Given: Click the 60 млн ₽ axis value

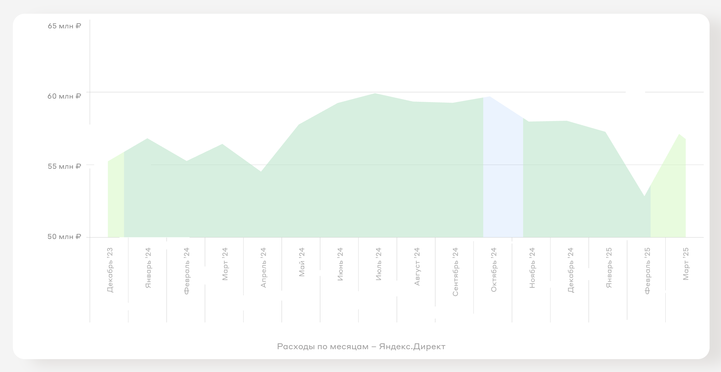Looking at the screenshot, I should click(x=64, y=96).
